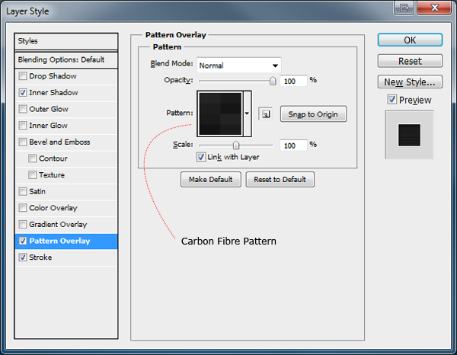Open Blending Options: Default section
This screenshot has width=457, height=355.
(66, 60)
